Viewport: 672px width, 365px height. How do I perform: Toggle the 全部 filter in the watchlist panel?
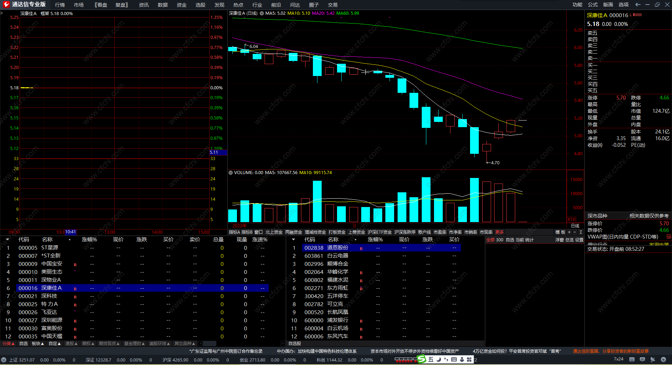click(x=490, y=240)
